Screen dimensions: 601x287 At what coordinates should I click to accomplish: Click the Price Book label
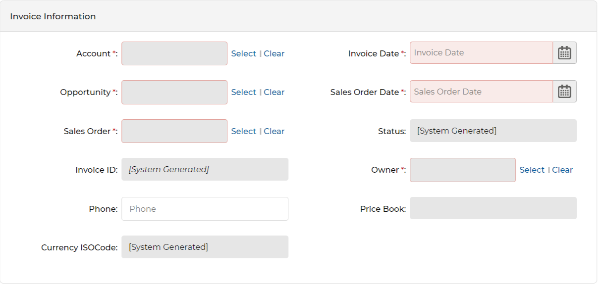383,209
